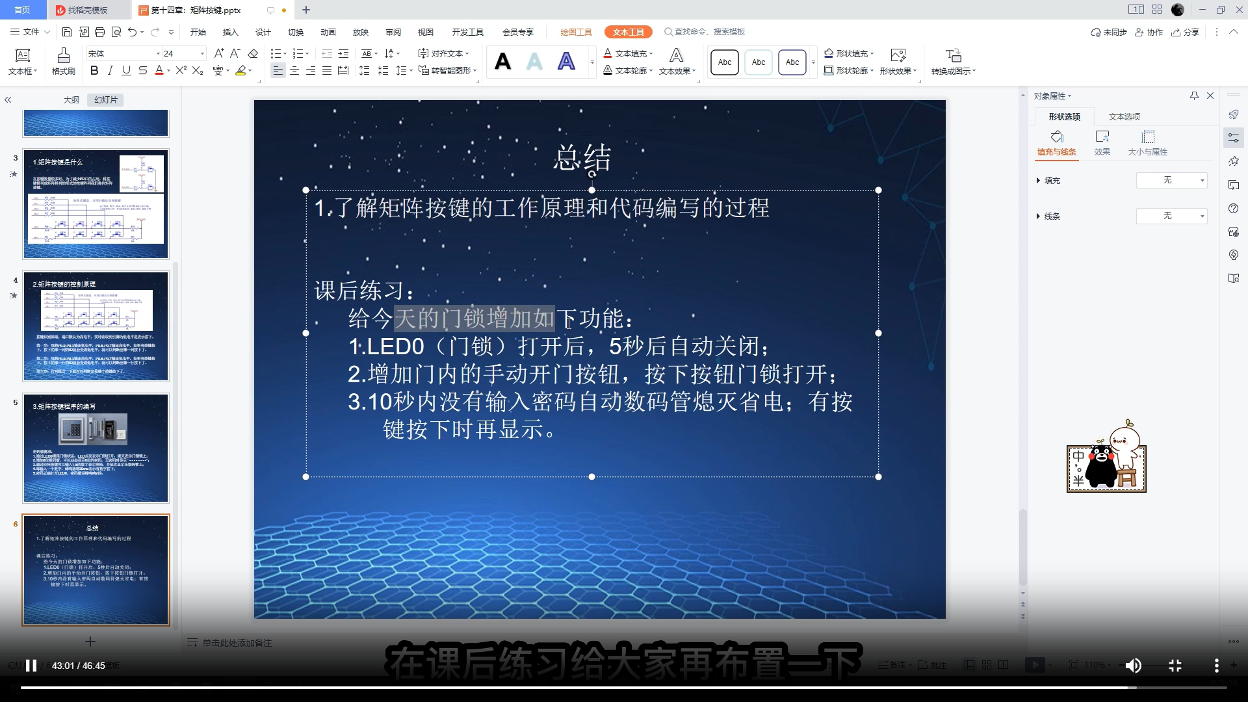Image resolution: width=1248 pixels, height=702 pixels.
Task: Center align the text
Action: (294, 70)
